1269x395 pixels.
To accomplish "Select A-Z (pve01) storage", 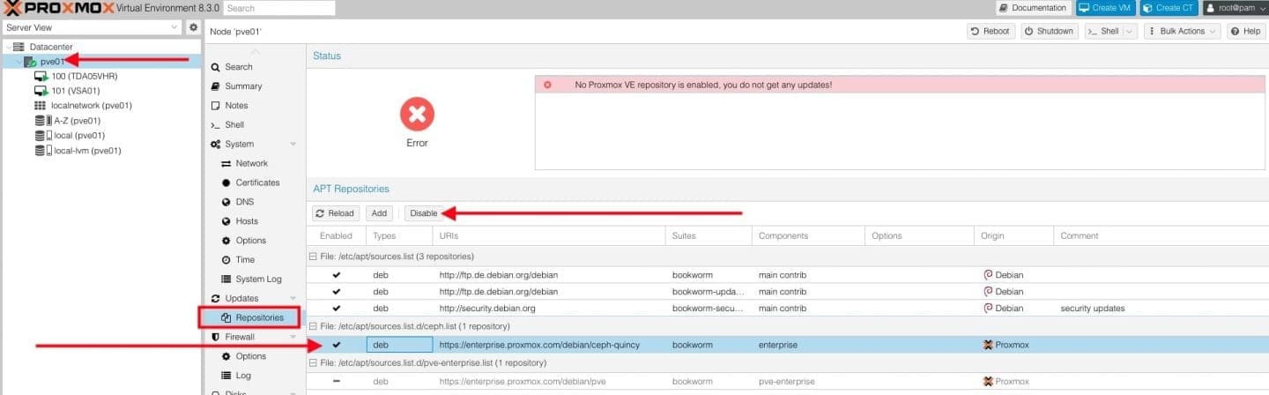I will [77, 121].
